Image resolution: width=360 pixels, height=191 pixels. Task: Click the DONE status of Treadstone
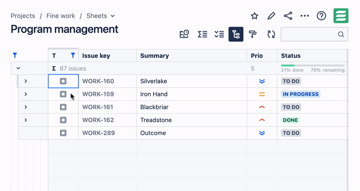tap(290, 120)
